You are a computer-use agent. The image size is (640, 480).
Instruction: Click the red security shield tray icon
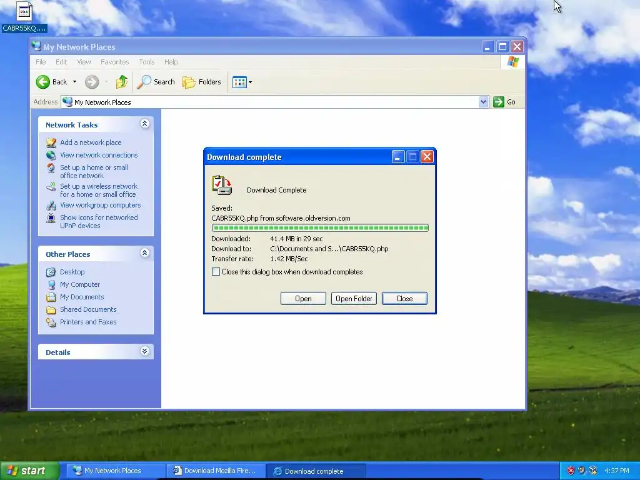(571, 471)
